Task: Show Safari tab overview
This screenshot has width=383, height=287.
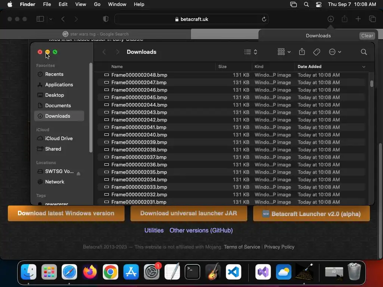Action: [x=372, y=19]
